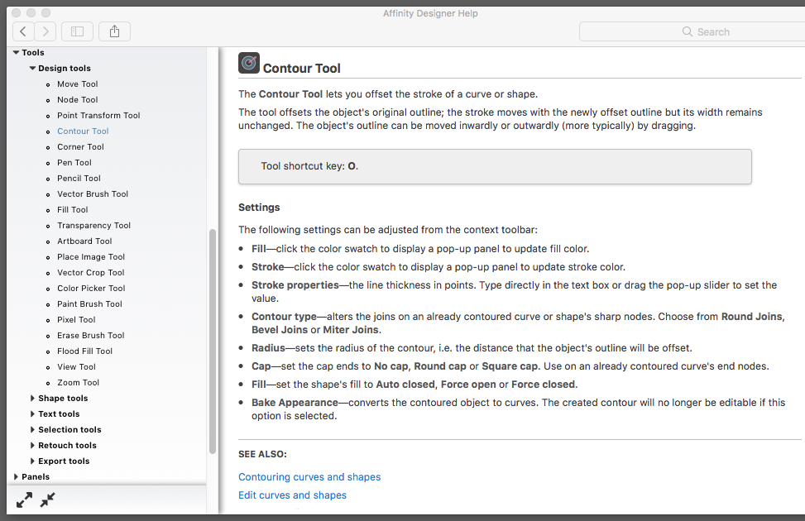805x521 pixels.
Task: Click the SEE ALSO heading text
Action: 262,454
